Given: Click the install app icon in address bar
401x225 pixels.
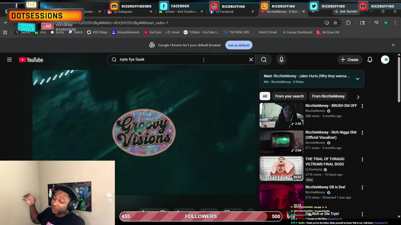Looking at the screenshot, I should coord(327,23).
